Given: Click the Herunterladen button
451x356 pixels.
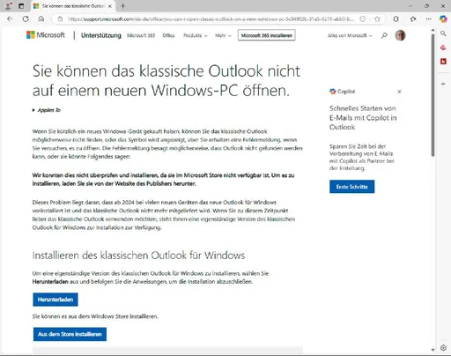Looking at the screenshot, I should click(55, 300).
